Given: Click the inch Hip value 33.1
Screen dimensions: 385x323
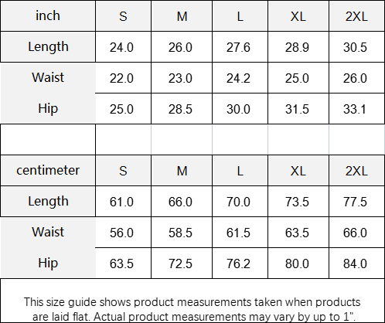Looking at the screenshot, I should coord(356,109).
